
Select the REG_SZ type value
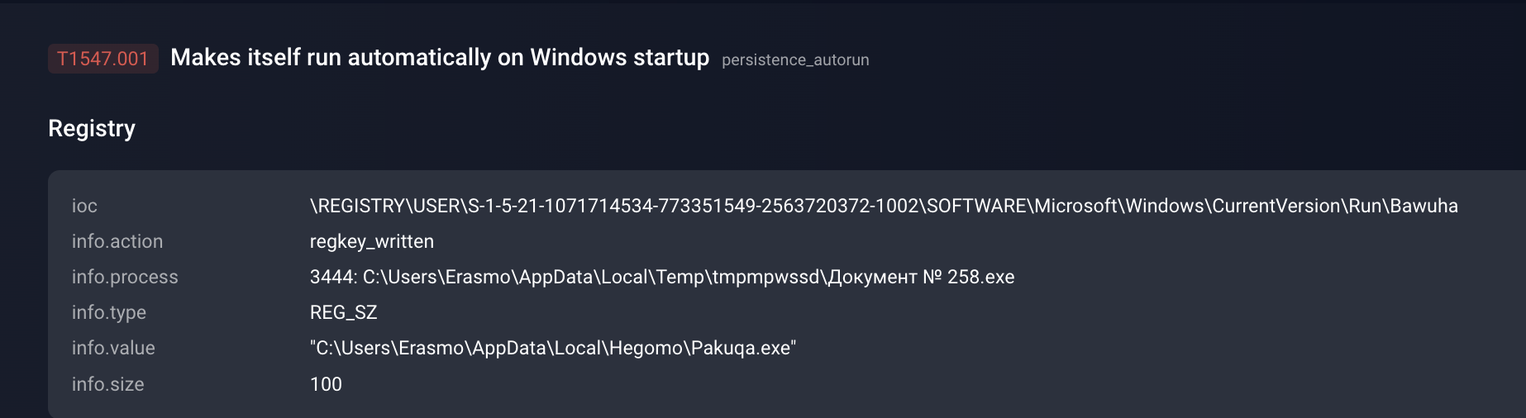[343, 312]
